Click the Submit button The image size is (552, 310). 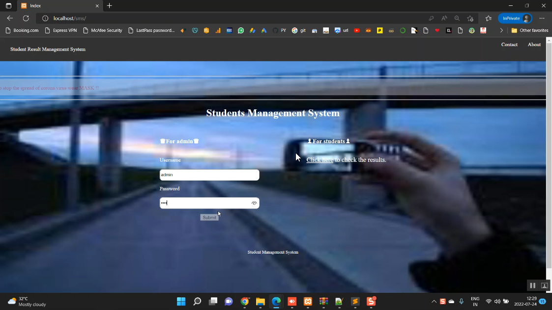tap(209, 217)
